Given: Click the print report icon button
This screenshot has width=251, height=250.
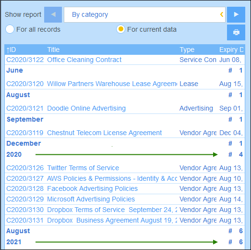Looking at the screenshot, I should (236, 32).
